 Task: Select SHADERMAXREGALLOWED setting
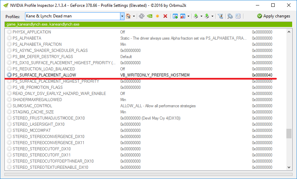point(37,100)
